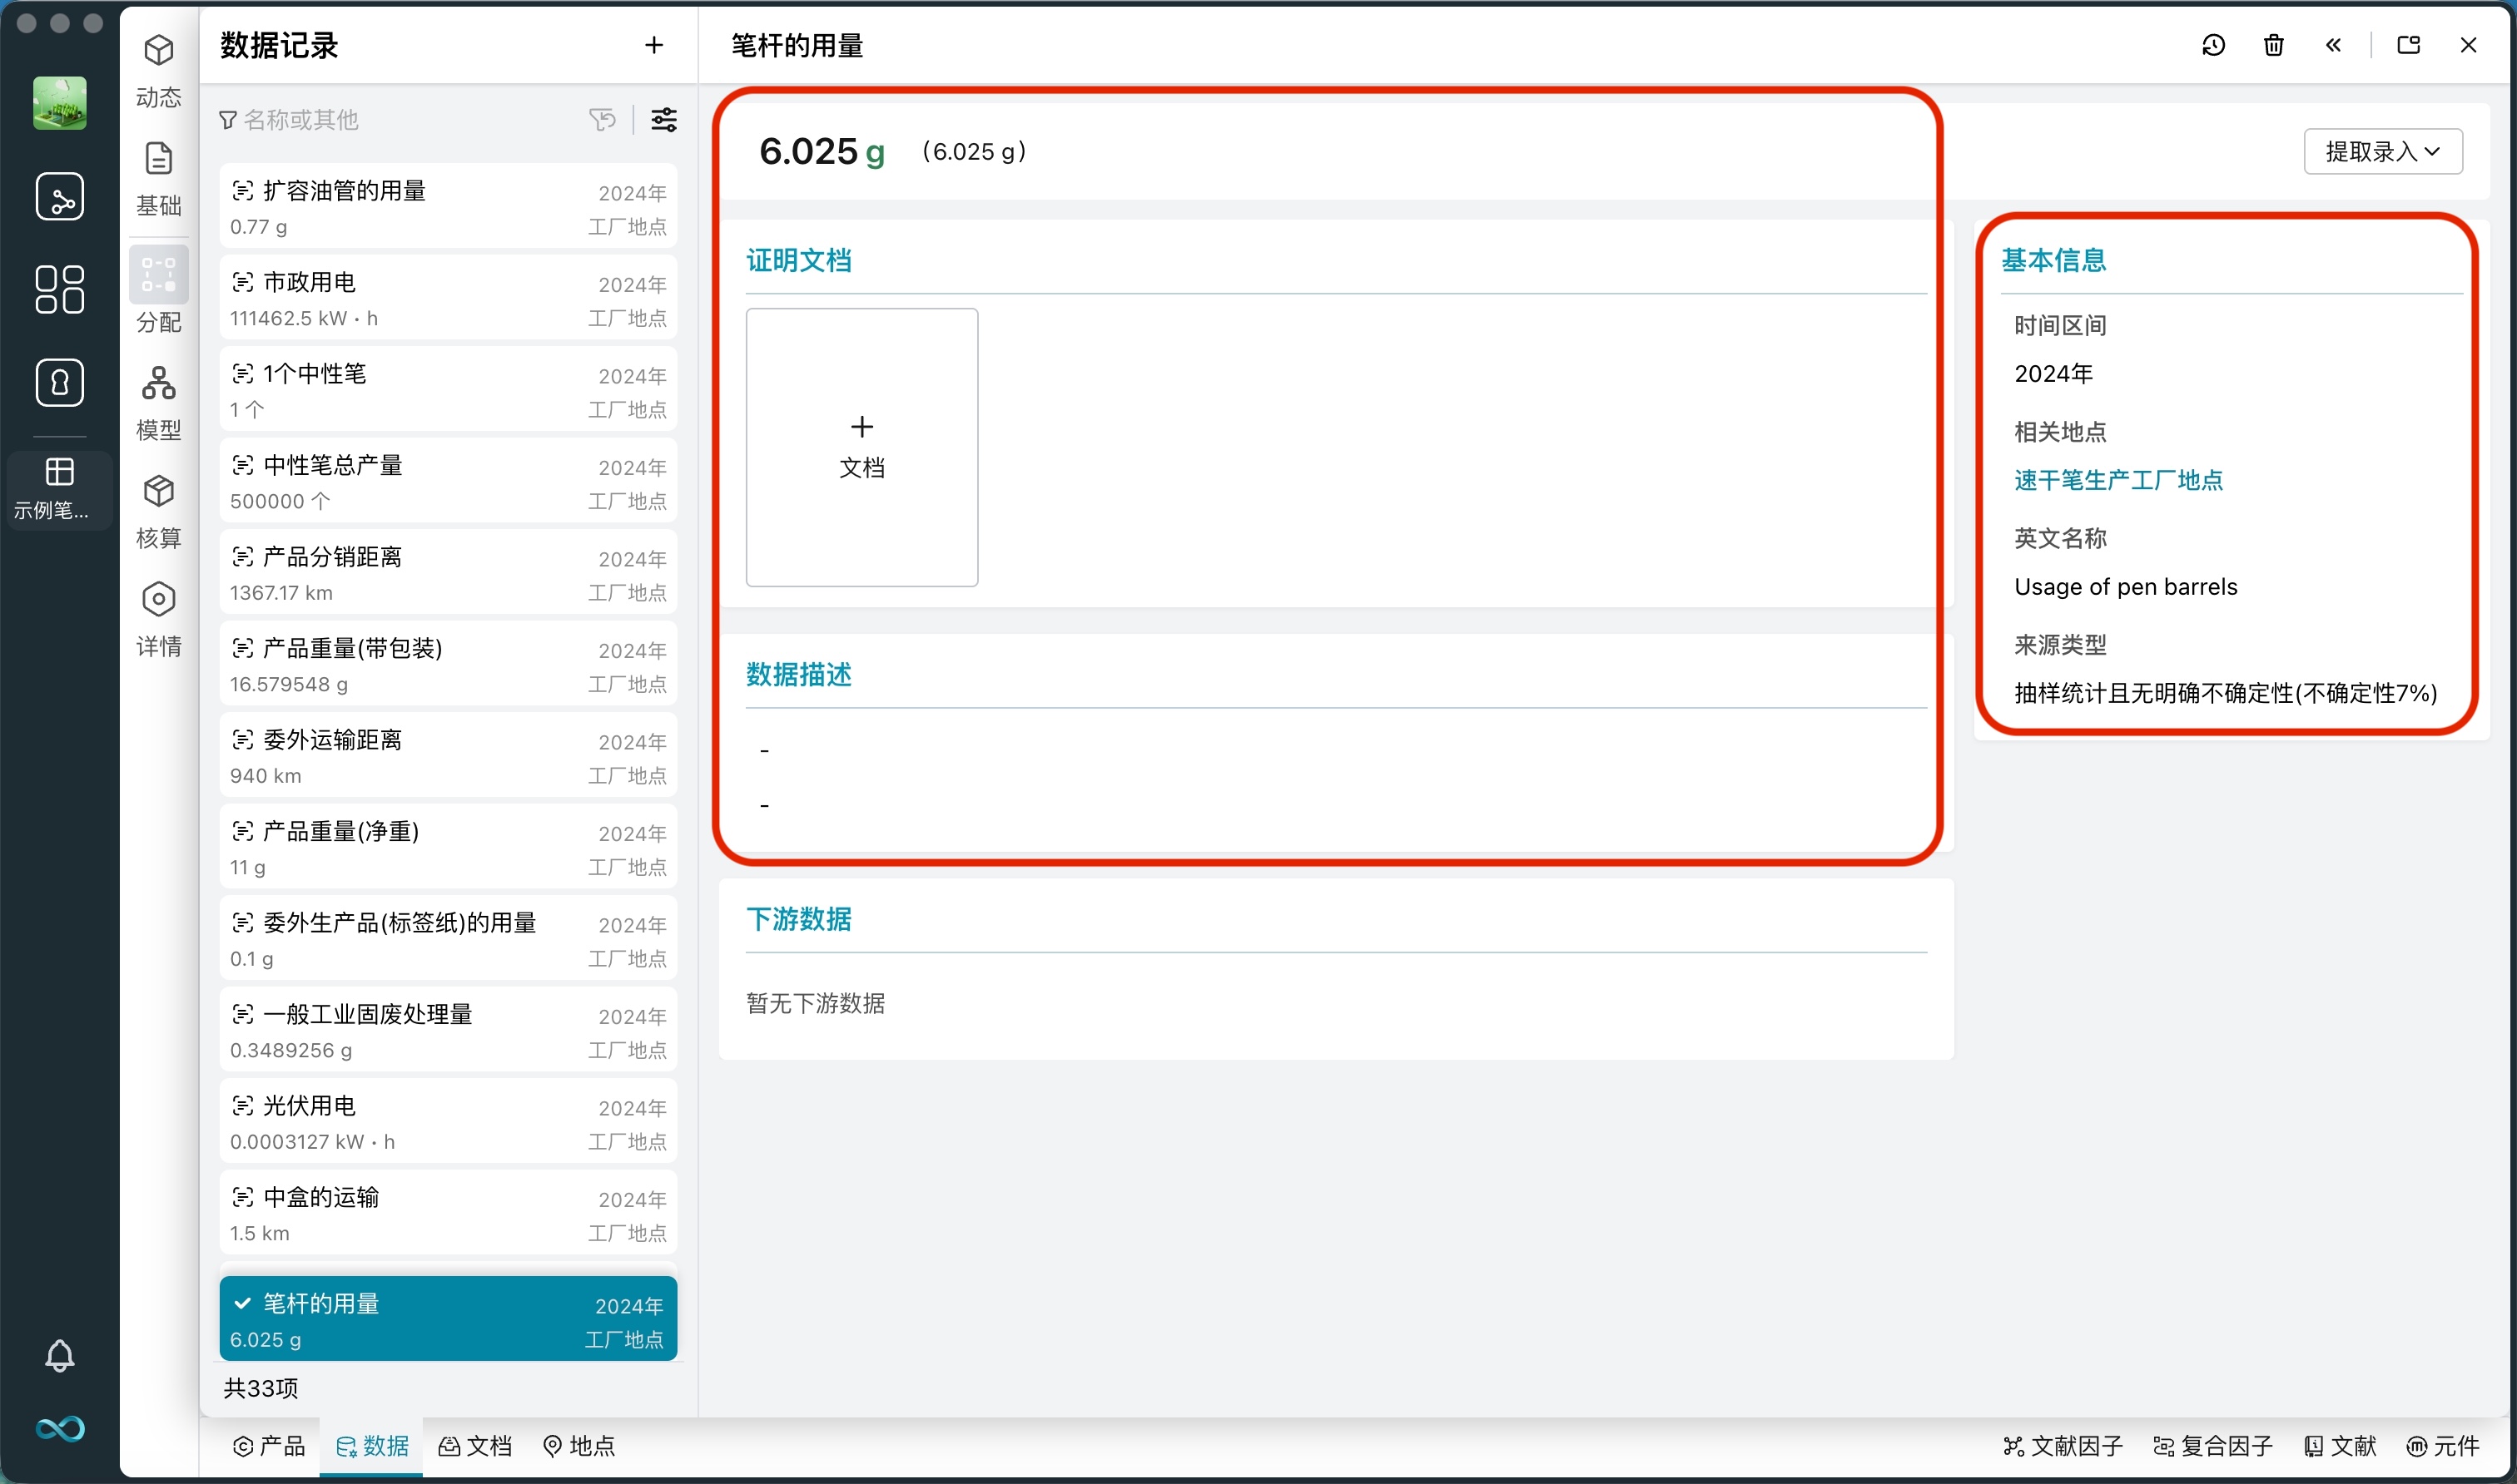Open notifications via the bell icon
Viewport: 2517px width, 1484px height.
(x=60, y=1356)
